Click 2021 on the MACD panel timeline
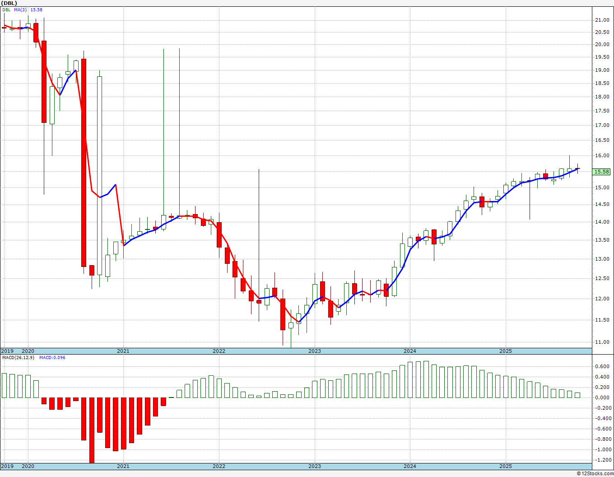 pos(123,466)
